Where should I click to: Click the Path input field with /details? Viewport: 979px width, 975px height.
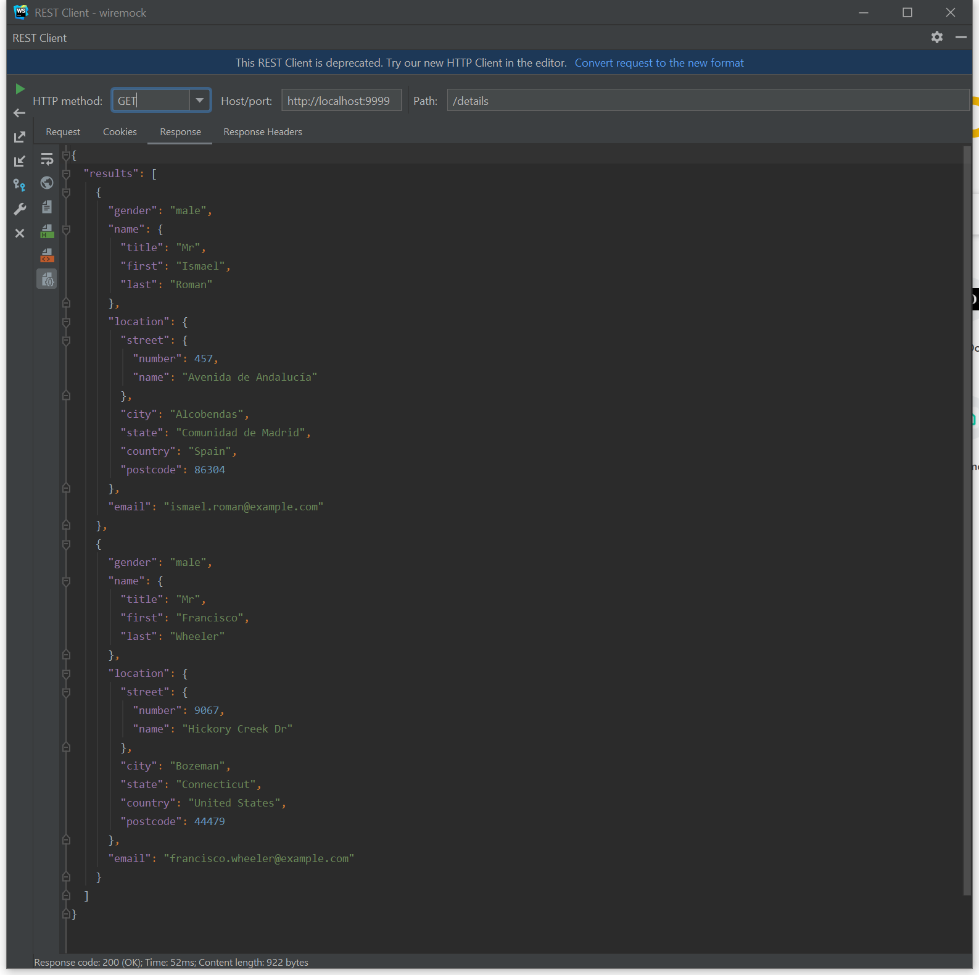point(707,101)
